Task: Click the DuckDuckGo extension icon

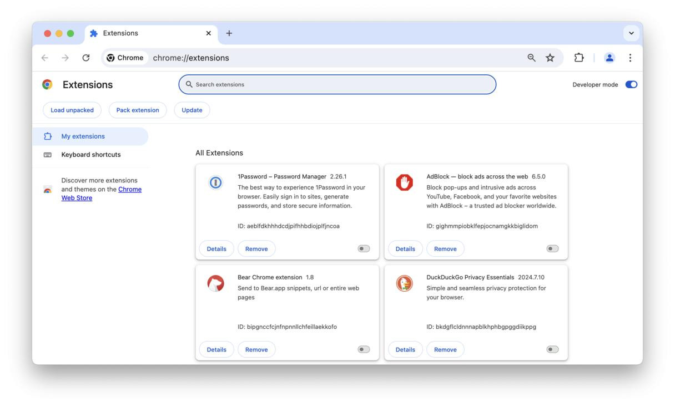Action: pyautogui.click(x=404, y=283)
